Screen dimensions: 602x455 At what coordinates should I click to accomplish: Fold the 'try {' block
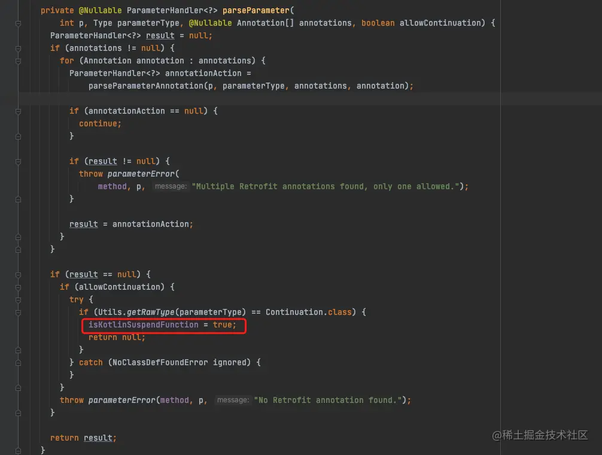point(18,300)
